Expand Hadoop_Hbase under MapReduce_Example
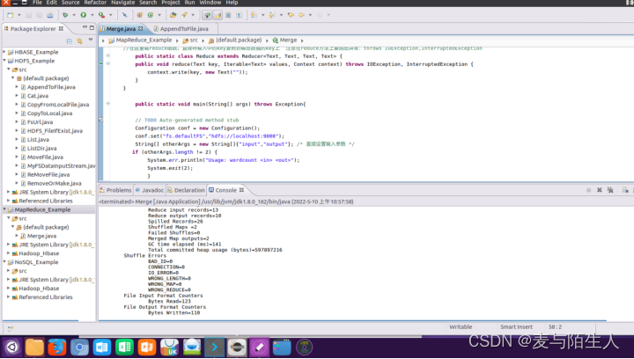Image resolution: width=634 pixels, height=359 pixels. pos(9,253)
